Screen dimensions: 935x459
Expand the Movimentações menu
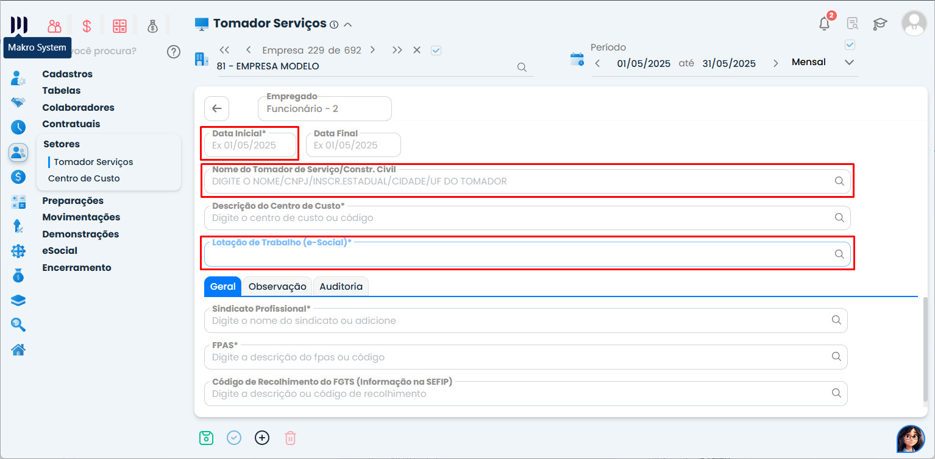81,217
